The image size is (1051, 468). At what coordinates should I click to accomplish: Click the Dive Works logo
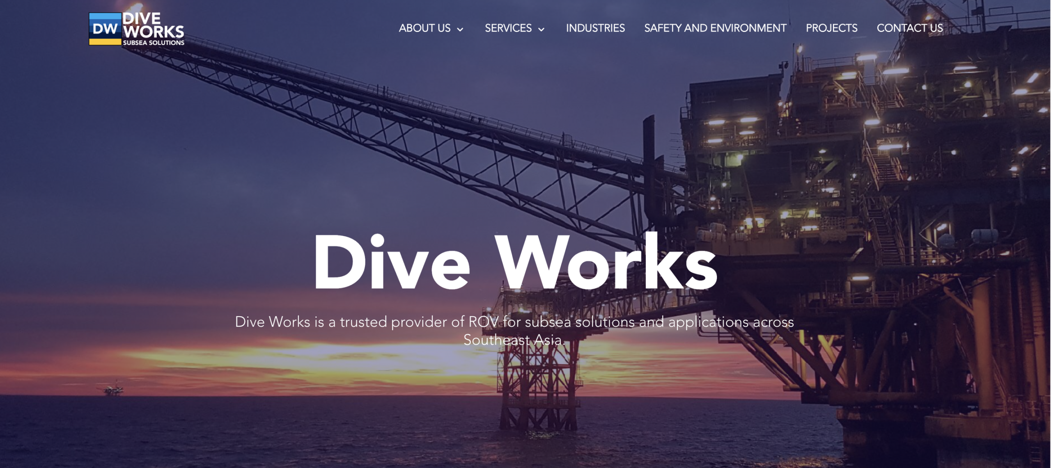[x=137, y=29]
